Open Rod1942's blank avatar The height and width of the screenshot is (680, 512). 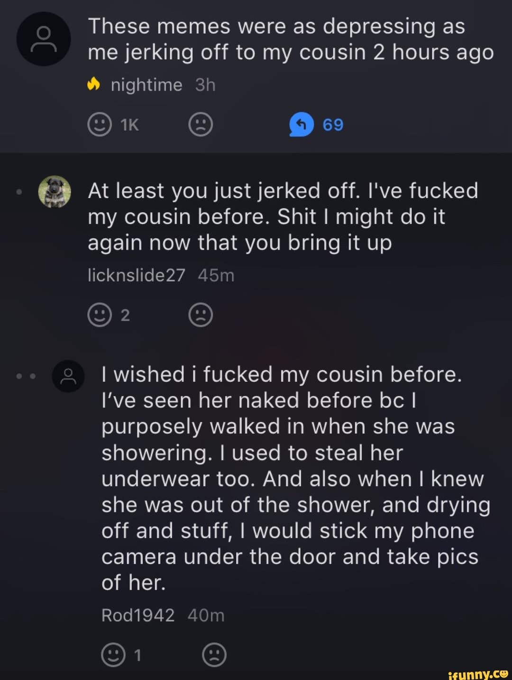click(x=68, y=376)
